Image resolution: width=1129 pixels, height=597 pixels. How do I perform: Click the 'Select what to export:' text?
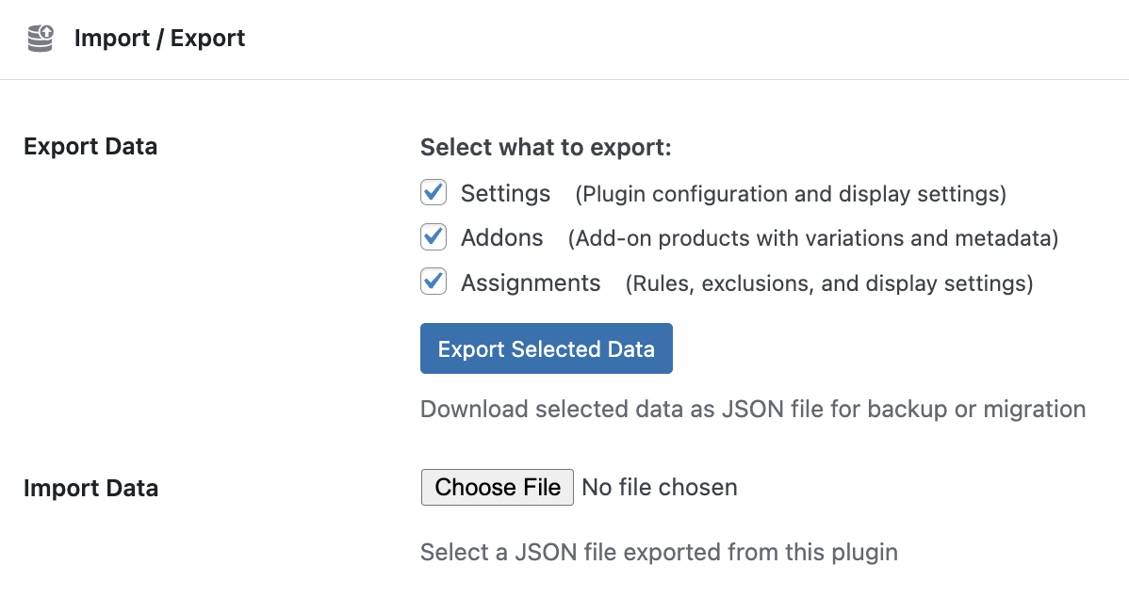546,147
